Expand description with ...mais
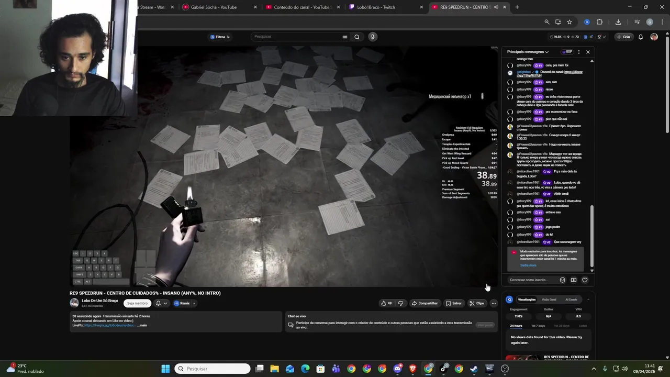 [x=142, y=325]
